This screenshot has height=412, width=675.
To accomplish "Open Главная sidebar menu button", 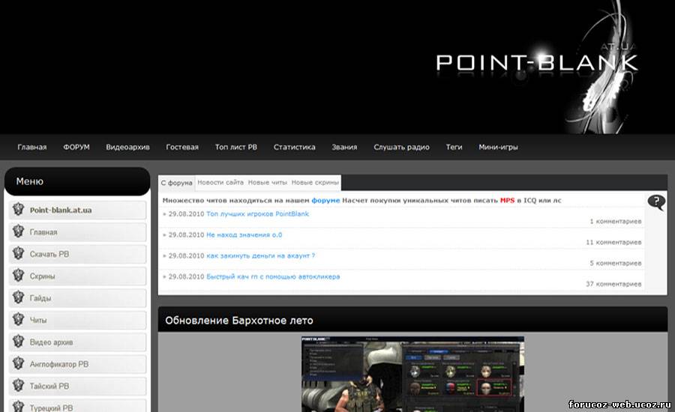I will click(77, 231).
